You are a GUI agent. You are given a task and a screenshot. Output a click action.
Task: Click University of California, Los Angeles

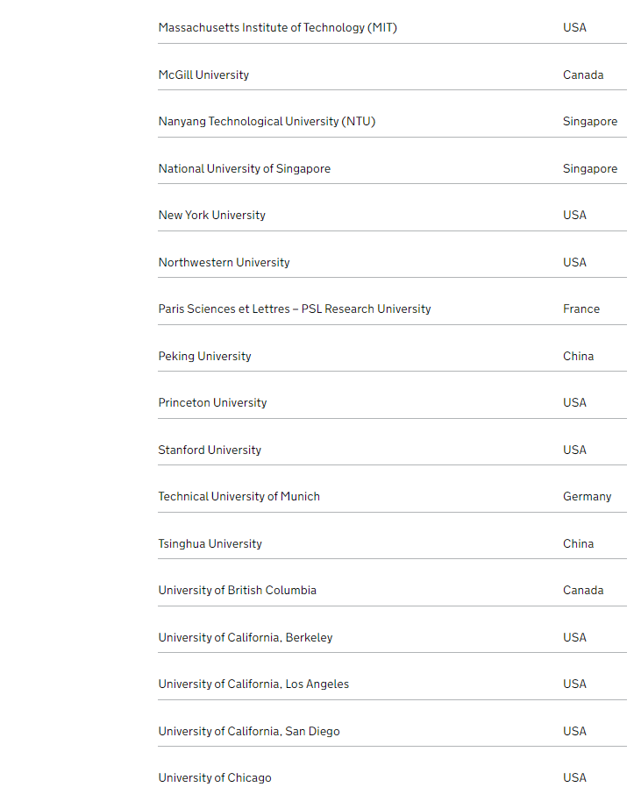coord(253,684)
